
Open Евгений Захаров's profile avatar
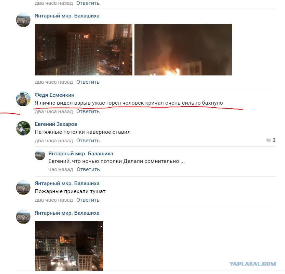(x=23, y=128)
